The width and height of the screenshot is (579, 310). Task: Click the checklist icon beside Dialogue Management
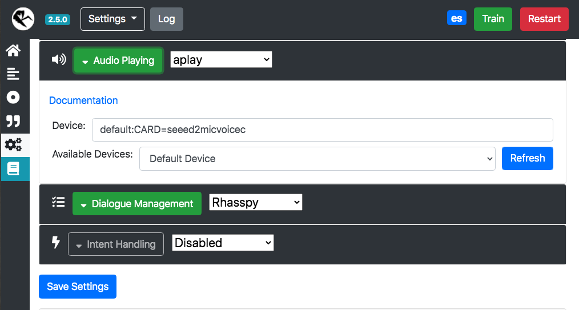58,202
